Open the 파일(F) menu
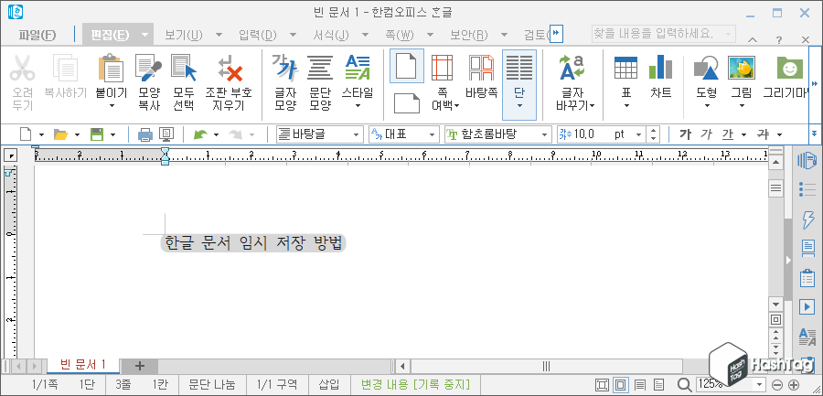 click(x=37, y=35)
